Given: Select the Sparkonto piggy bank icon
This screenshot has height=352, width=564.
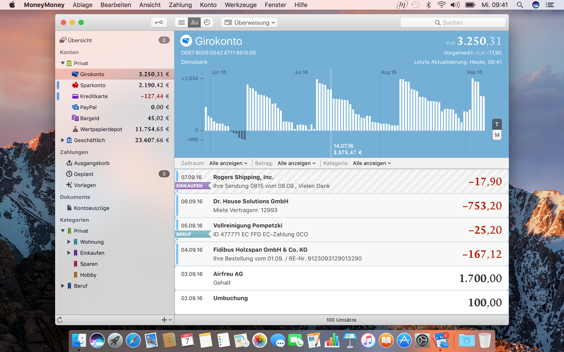Looking at the screenshot, I should (x=75, y=85).
